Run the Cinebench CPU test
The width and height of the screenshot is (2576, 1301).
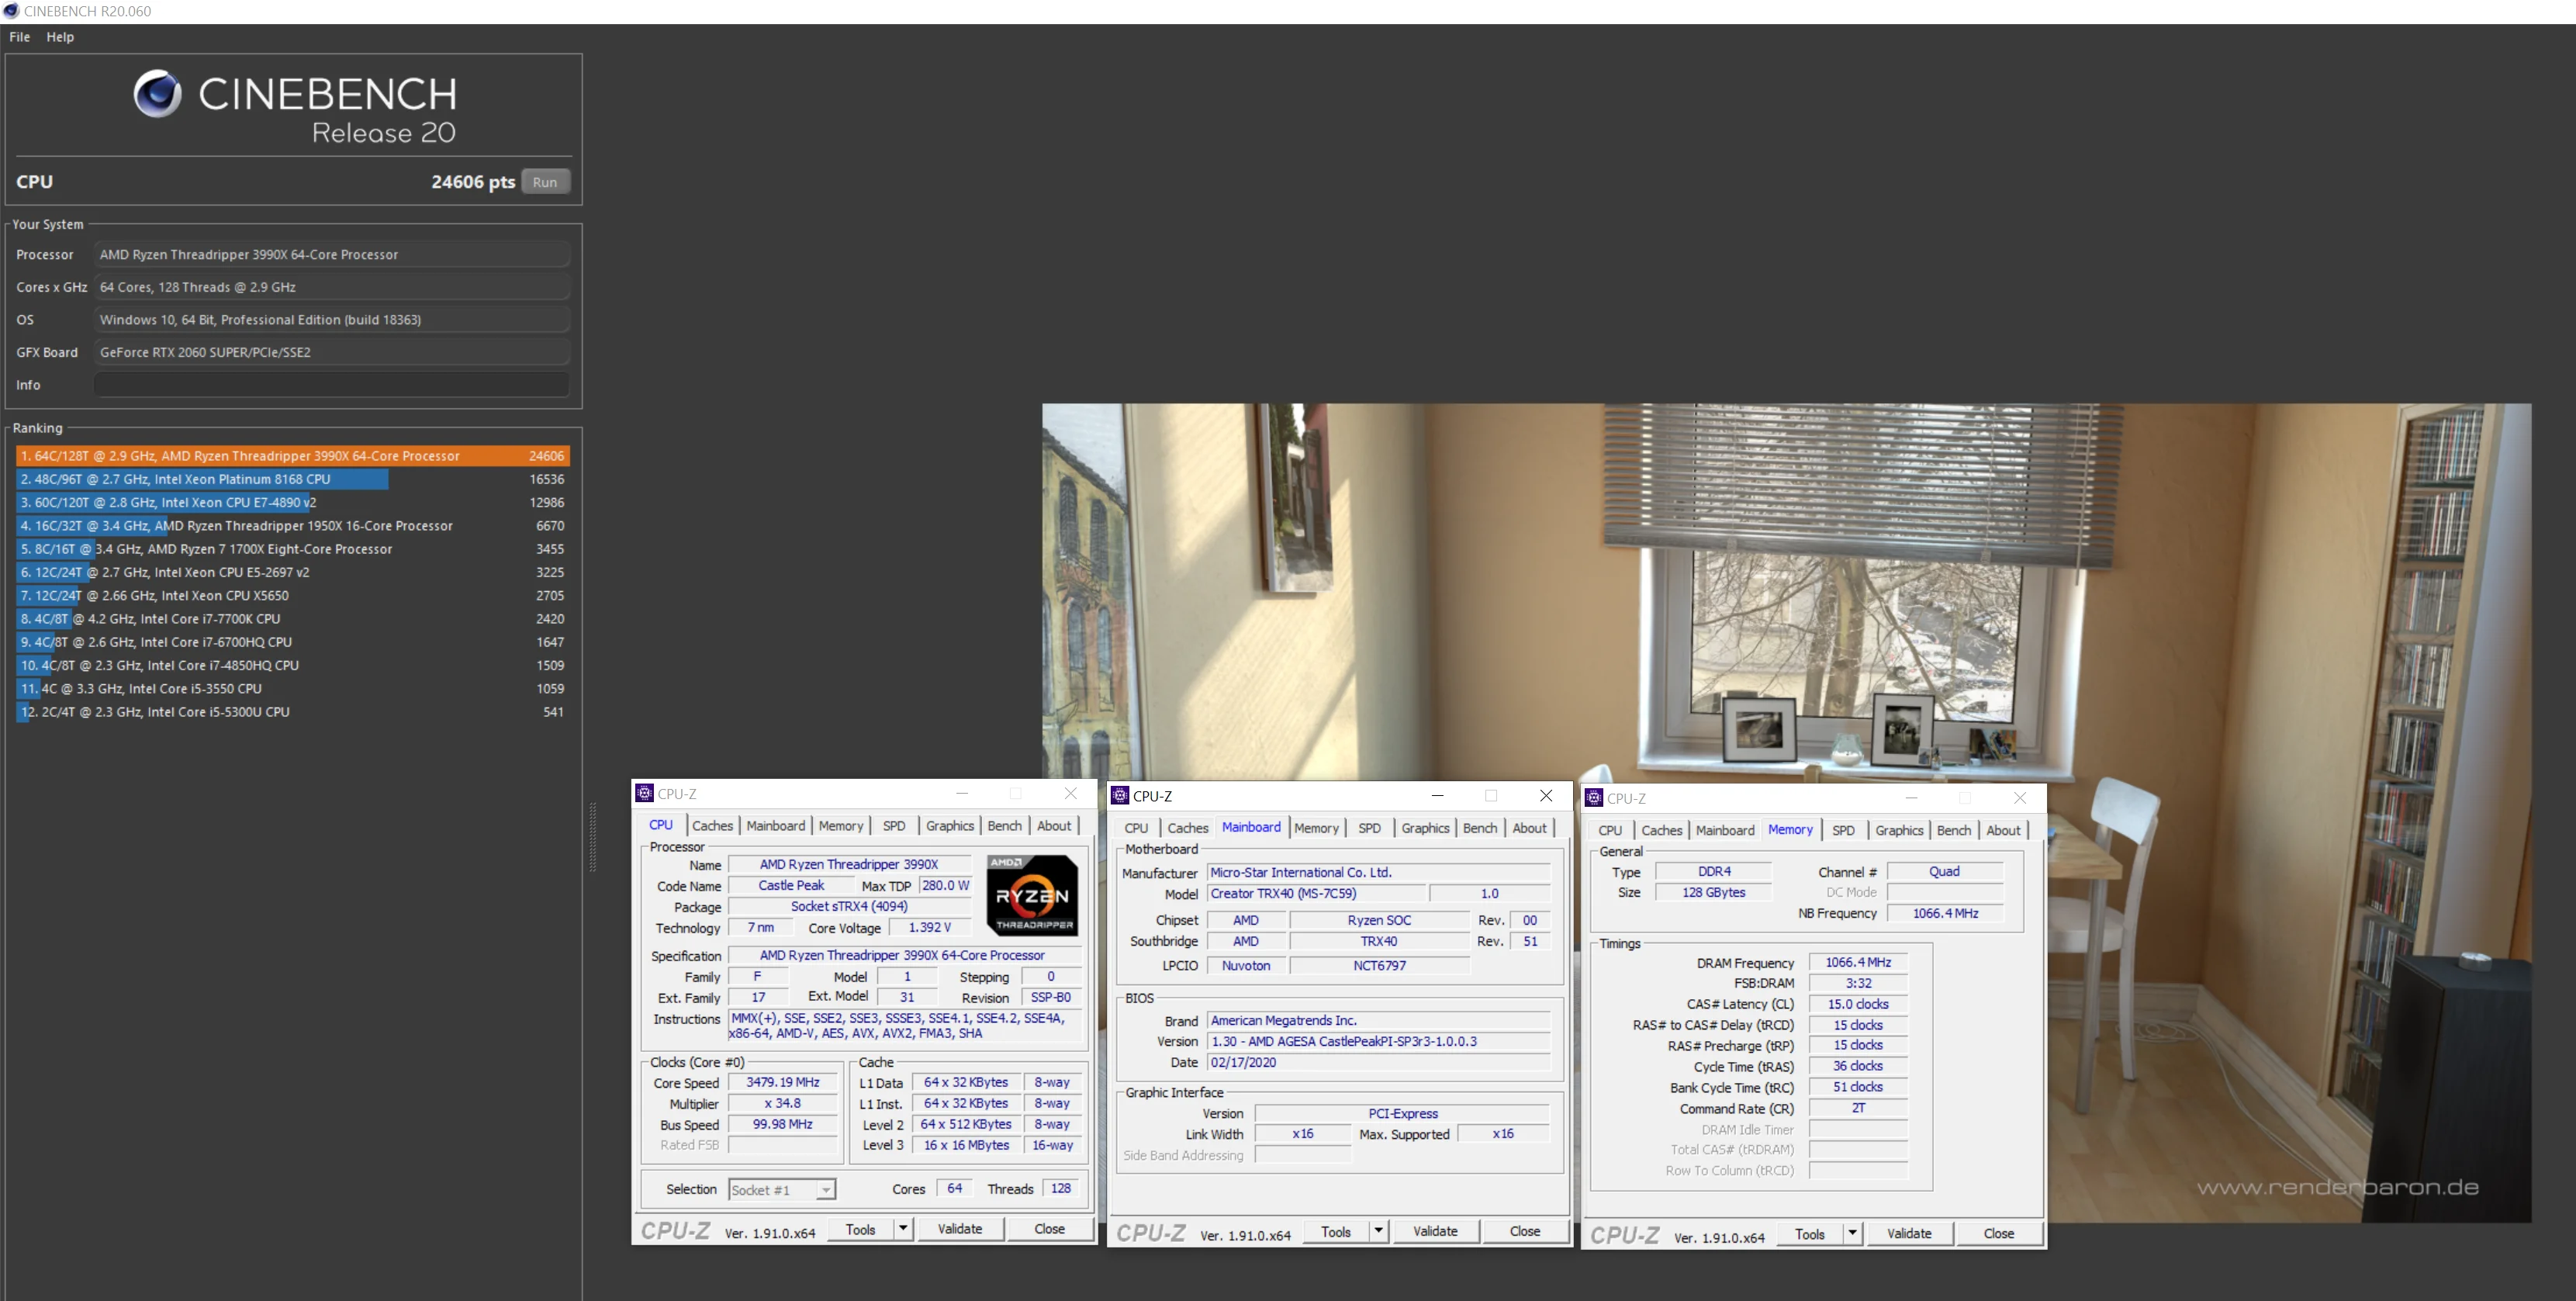[x=545, y=182]
